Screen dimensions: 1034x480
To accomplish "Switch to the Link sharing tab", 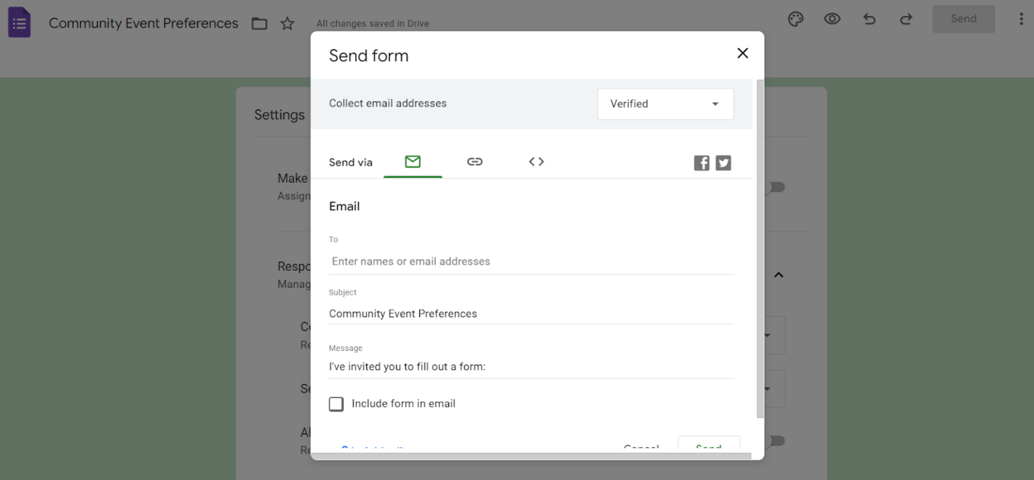I will click(475, 161).
